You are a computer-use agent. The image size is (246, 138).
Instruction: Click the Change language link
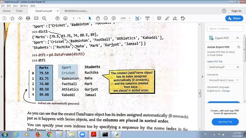click(x=226, y=91)
